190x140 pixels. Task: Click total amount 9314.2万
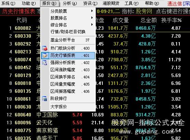pos(145,115)
